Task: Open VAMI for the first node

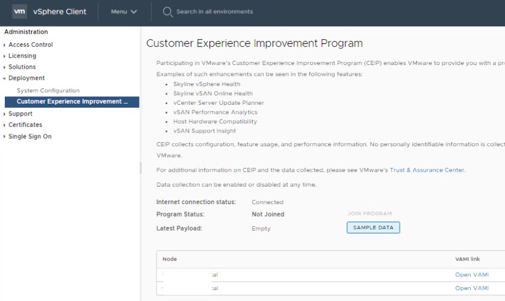Action: [x=471, y=275]
